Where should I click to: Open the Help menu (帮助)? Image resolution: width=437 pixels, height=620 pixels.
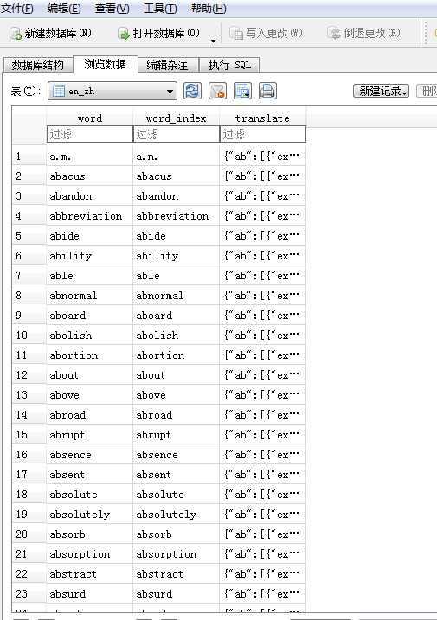[x=209, y=9]
